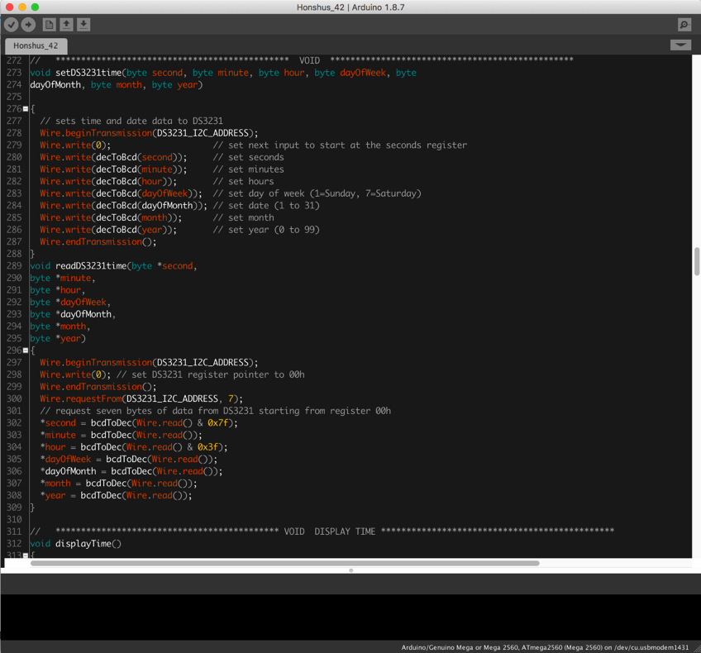Open the Serial Monitor magnifier icon
Viewport: 701px width, 653px height.
[x=684, y=25]
